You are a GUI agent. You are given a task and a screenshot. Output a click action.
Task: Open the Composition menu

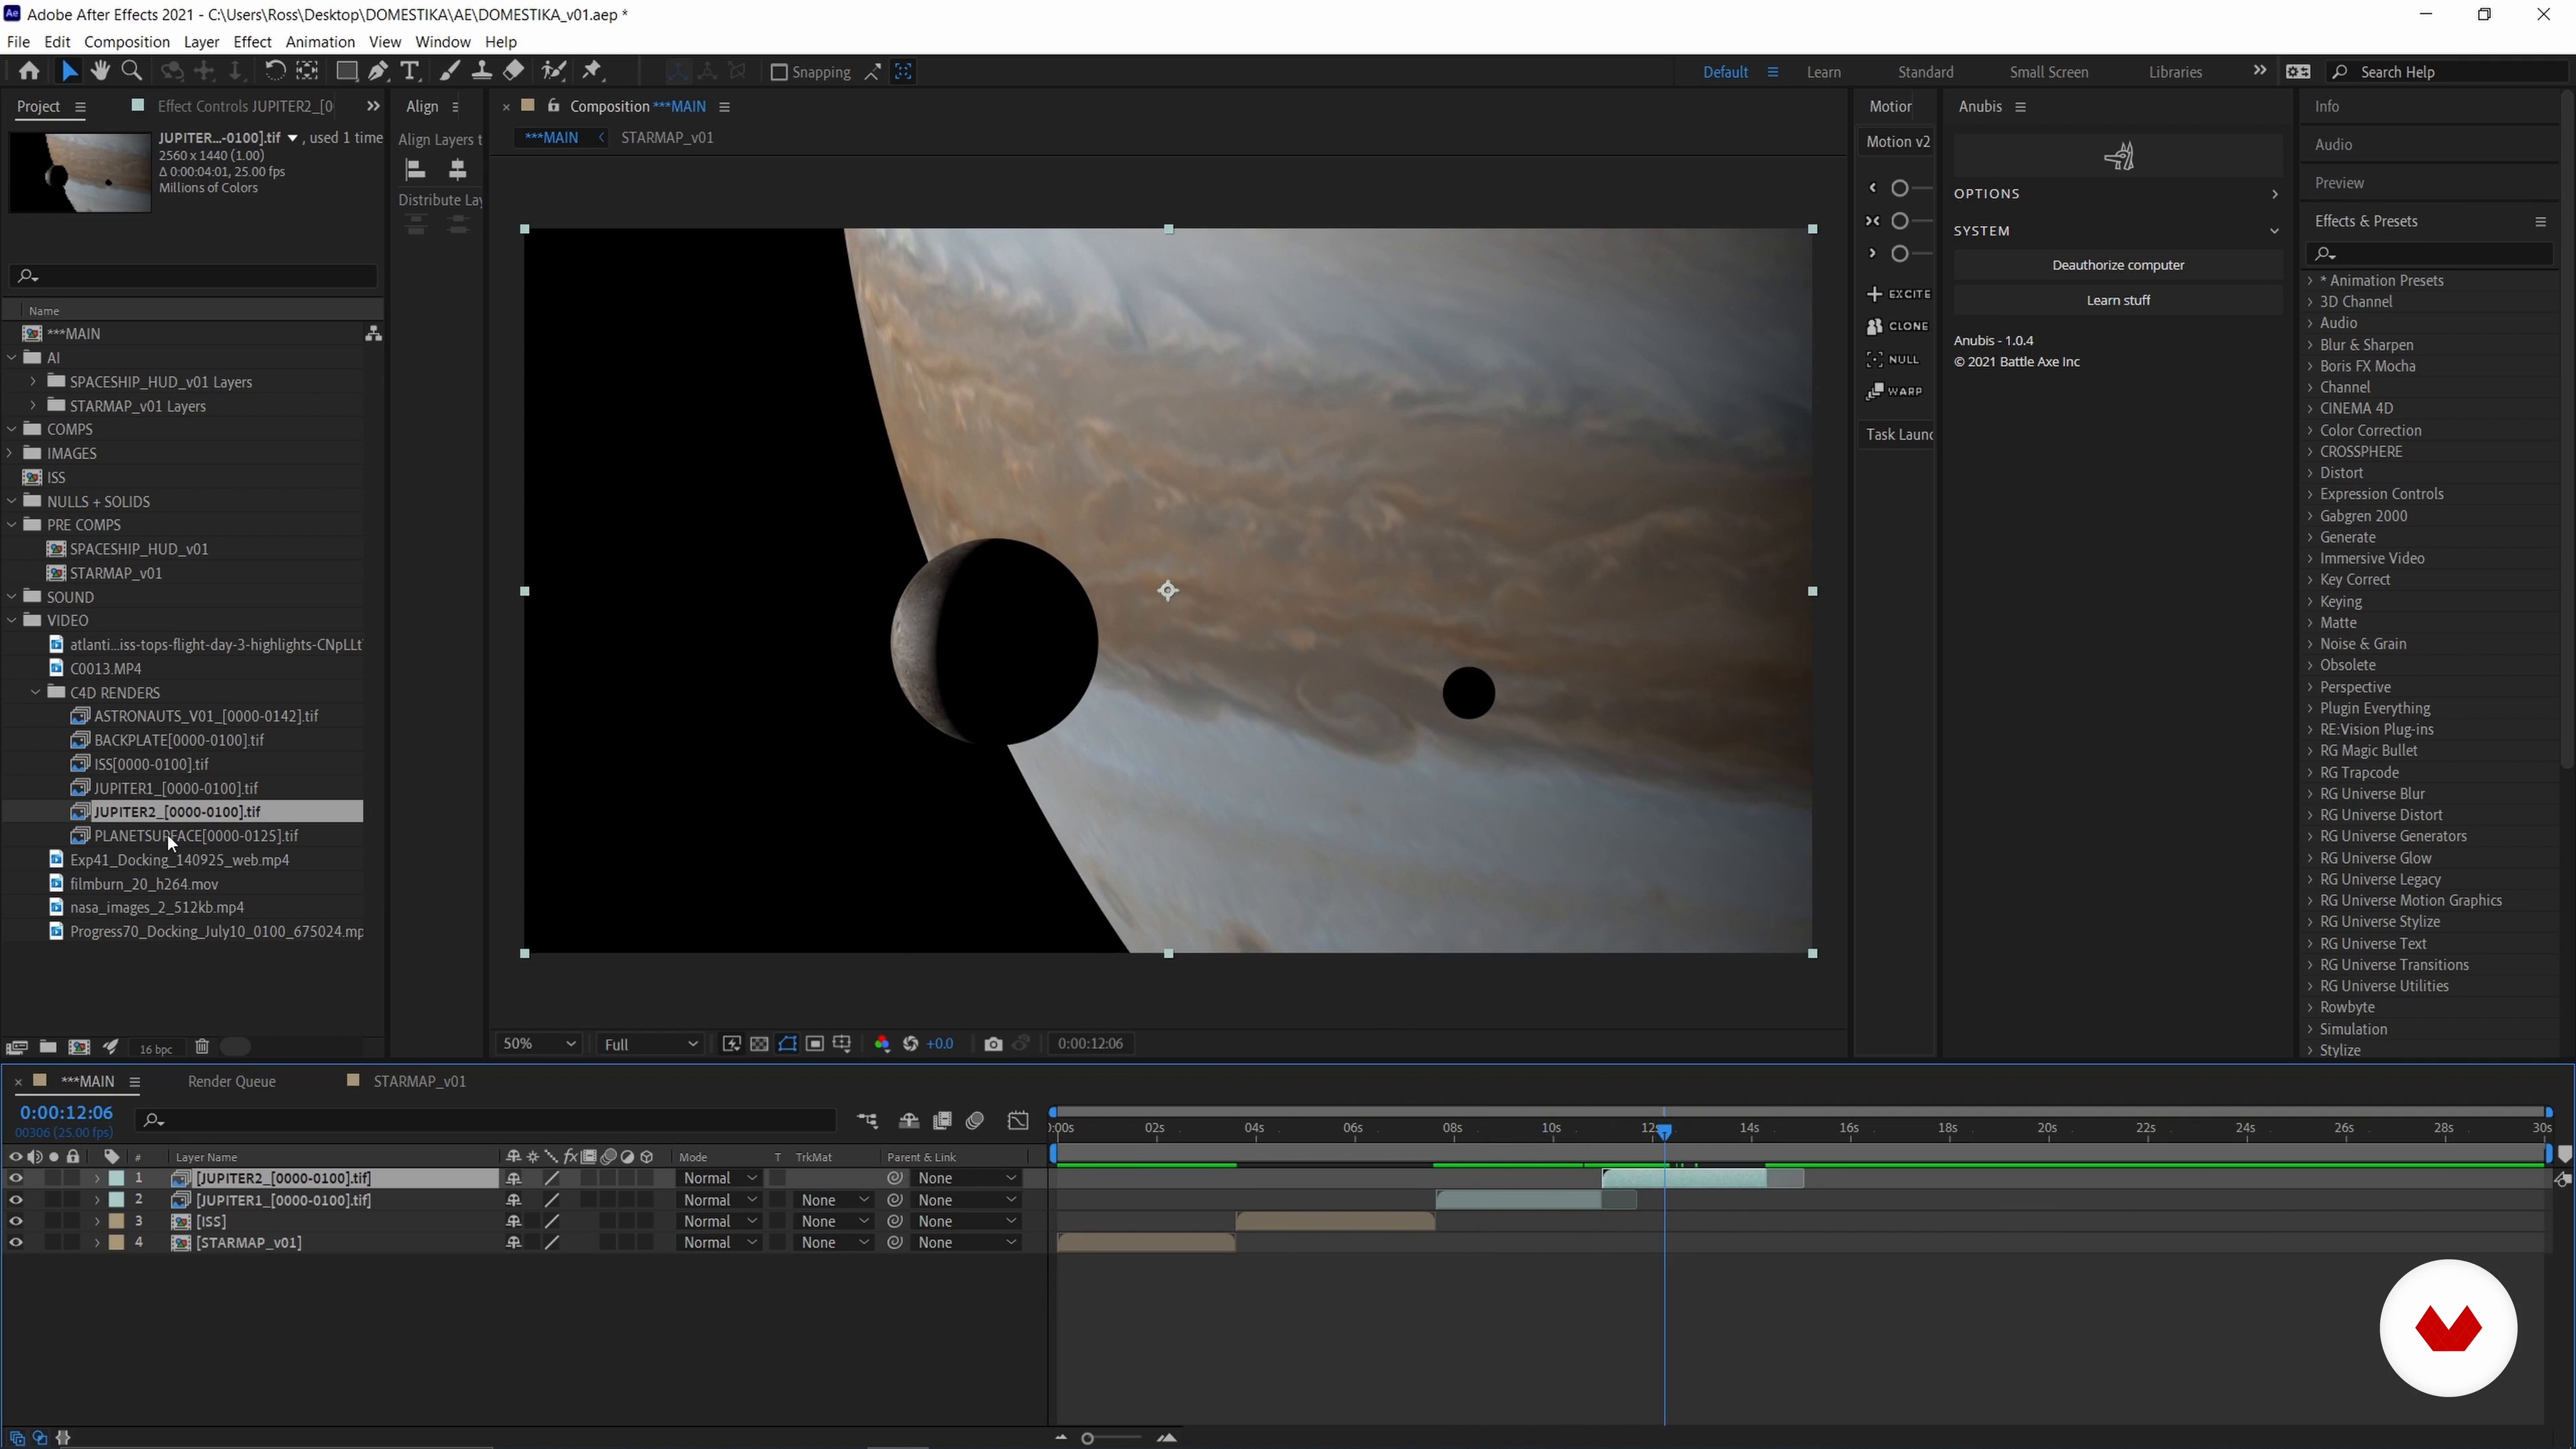pos(126,42)
